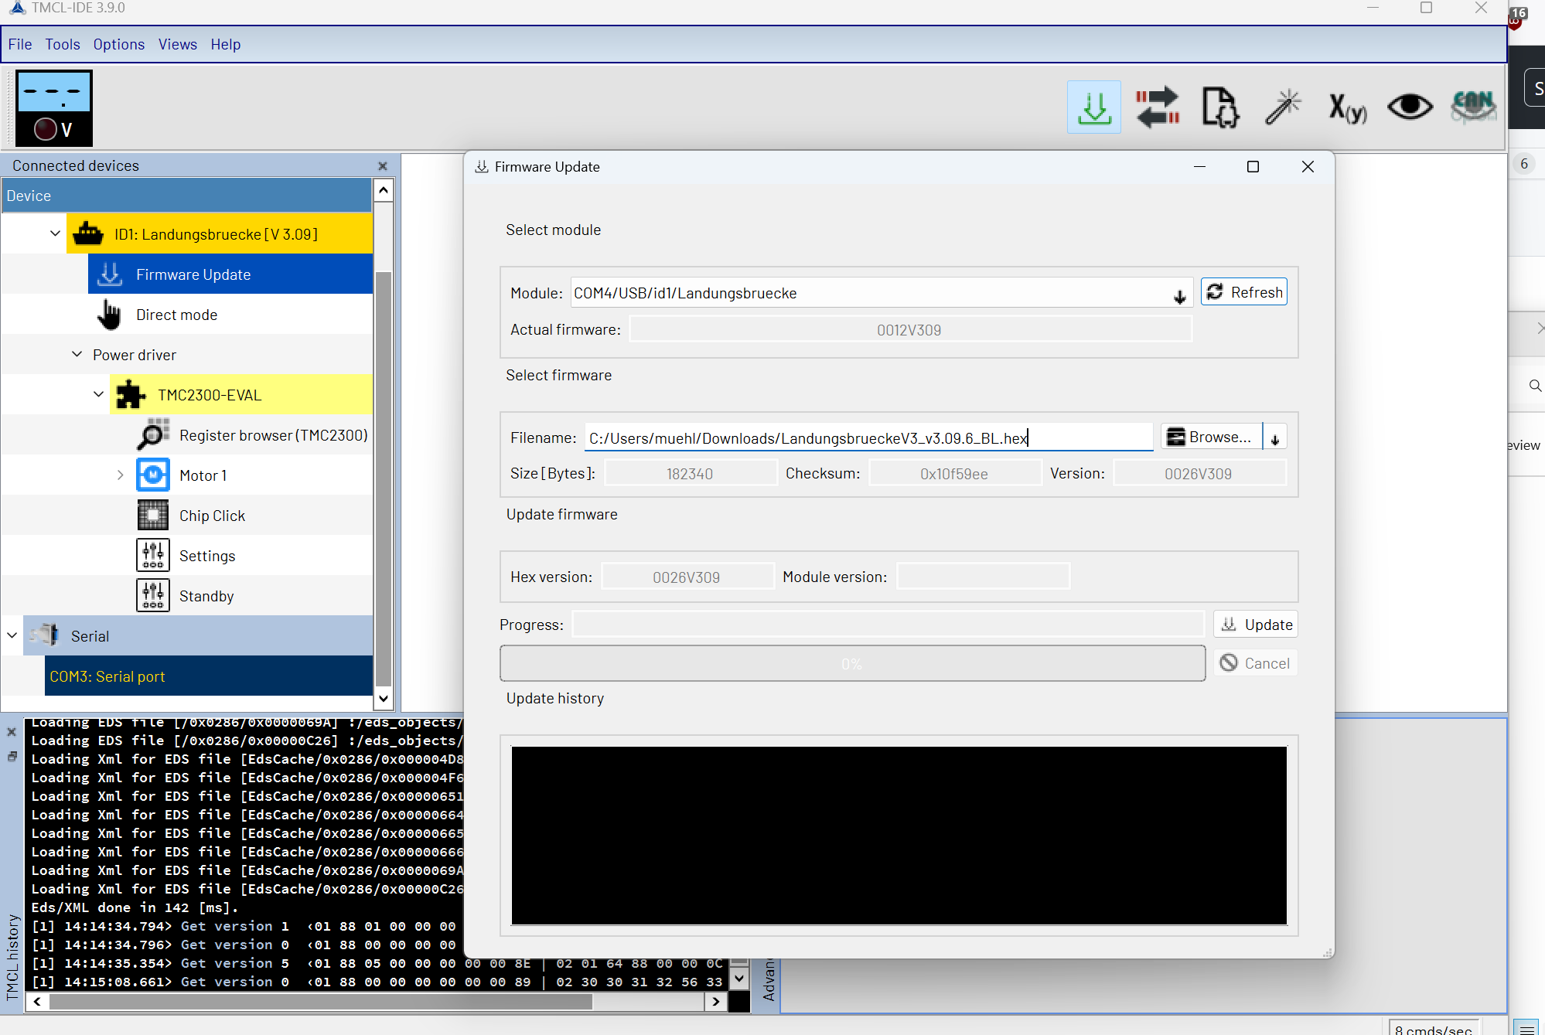Viewport: 1545px width, 1035px height.
Task: Click the 0% progress bar
Action: coord(852,663)
